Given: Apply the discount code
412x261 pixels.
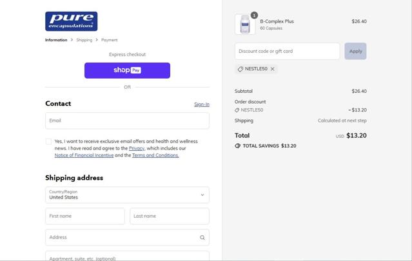Looking at the screenshot, I should coord(355,51).
